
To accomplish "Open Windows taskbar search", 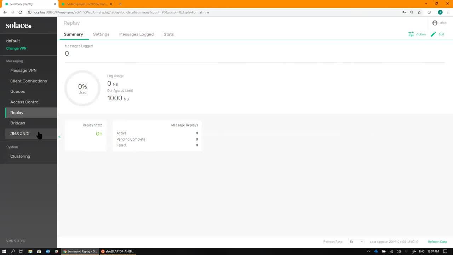I will 13,251.
